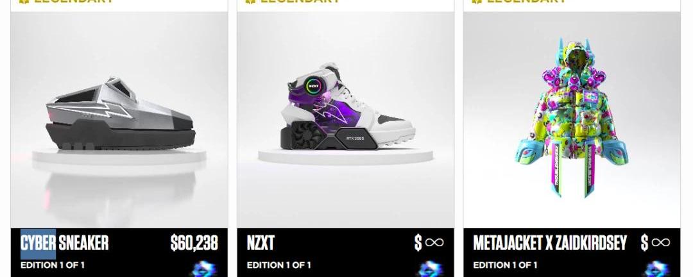
Task: Open the Cyber Sneaker product image
Action: (x=119, y=120)
